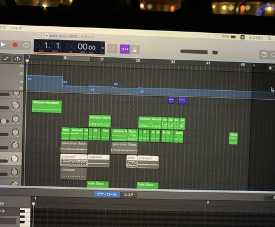Image resolution: width=275 pixels, height=227 pixels.
Task: Select the Motown Revisited region at bar 2
Action: (47, 106)
